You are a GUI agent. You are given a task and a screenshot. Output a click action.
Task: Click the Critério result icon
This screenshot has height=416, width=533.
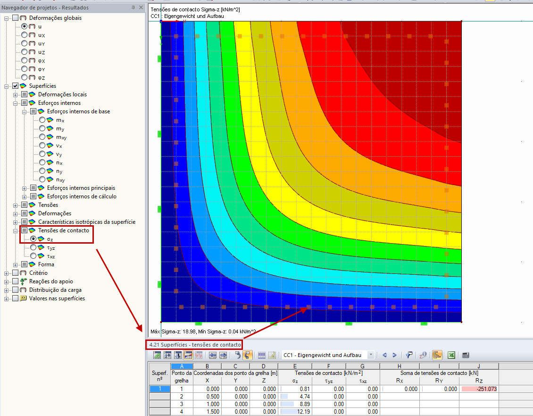click(23, 272)
